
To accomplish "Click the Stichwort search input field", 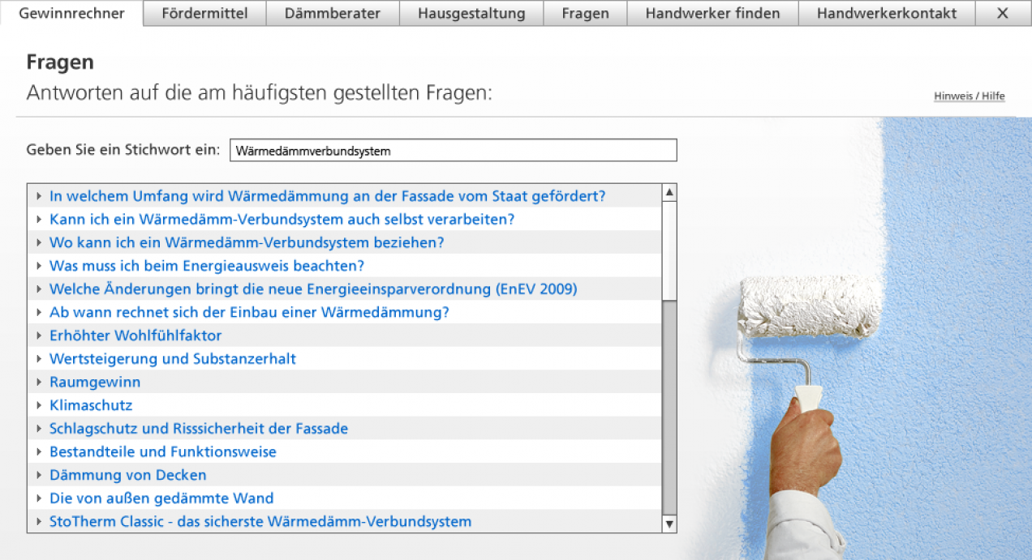I will tap(454, 150).
